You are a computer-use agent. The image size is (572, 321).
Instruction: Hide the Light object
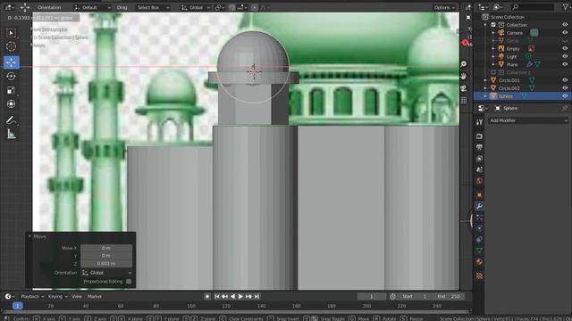point(565,56)
